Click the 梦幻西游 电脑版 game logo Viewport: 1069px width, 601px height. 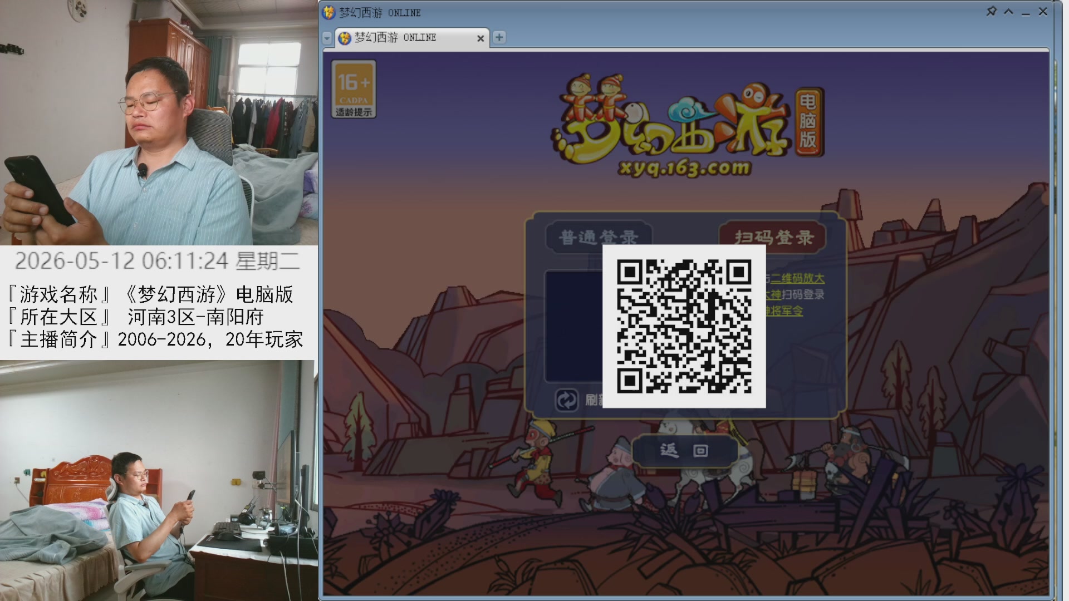(688, 125)
